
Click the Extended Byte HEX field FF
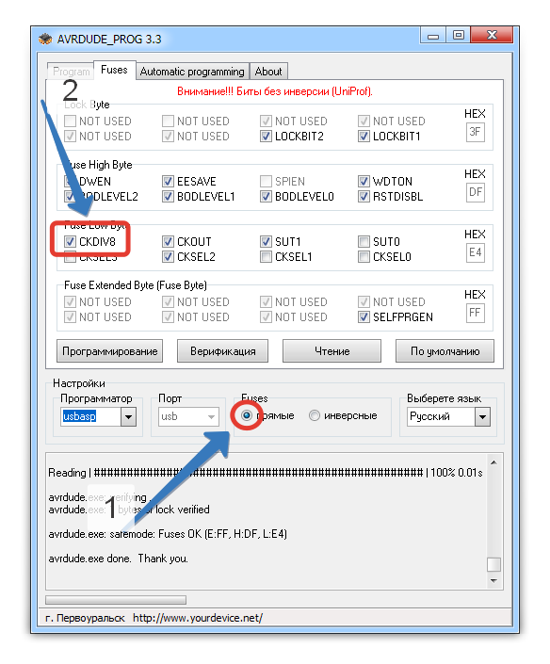(475, 313)
